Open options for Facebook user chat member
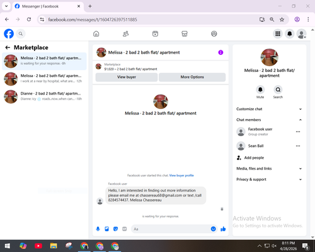Screen dimensions: 315x252 (x=298, y=132)
